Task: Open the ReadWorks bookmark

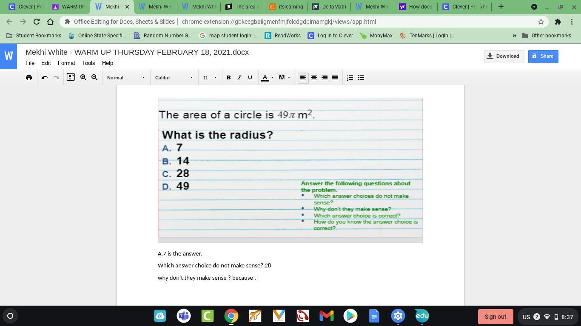Action: [x=282, y=36]
